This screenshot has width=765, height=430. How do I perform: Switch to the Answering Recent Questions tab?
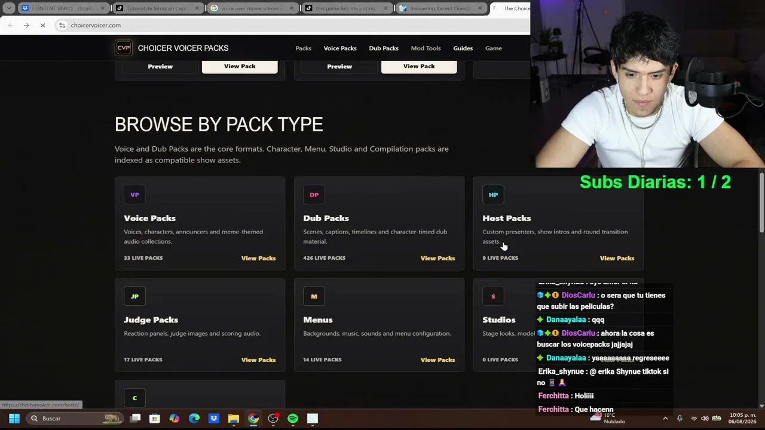(x=442, y=8)
